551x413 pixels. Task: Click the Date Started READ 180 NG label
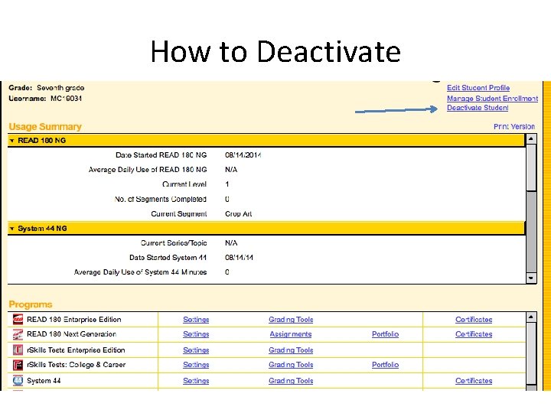pos(161,154)
